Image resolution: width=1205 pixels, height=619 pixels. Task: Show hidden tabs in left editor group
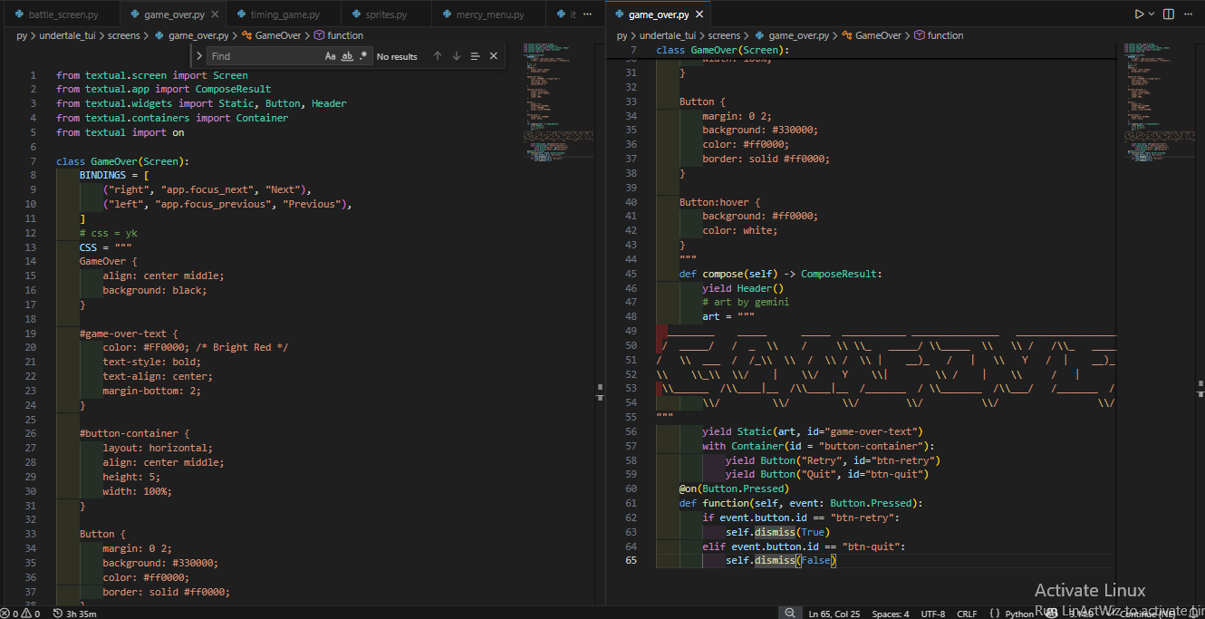click(x=588, y=15)
